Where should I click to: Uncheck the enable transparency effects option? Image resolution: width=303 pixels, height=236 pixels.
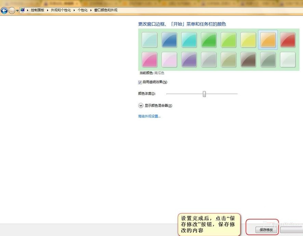[x=140, y=82]
